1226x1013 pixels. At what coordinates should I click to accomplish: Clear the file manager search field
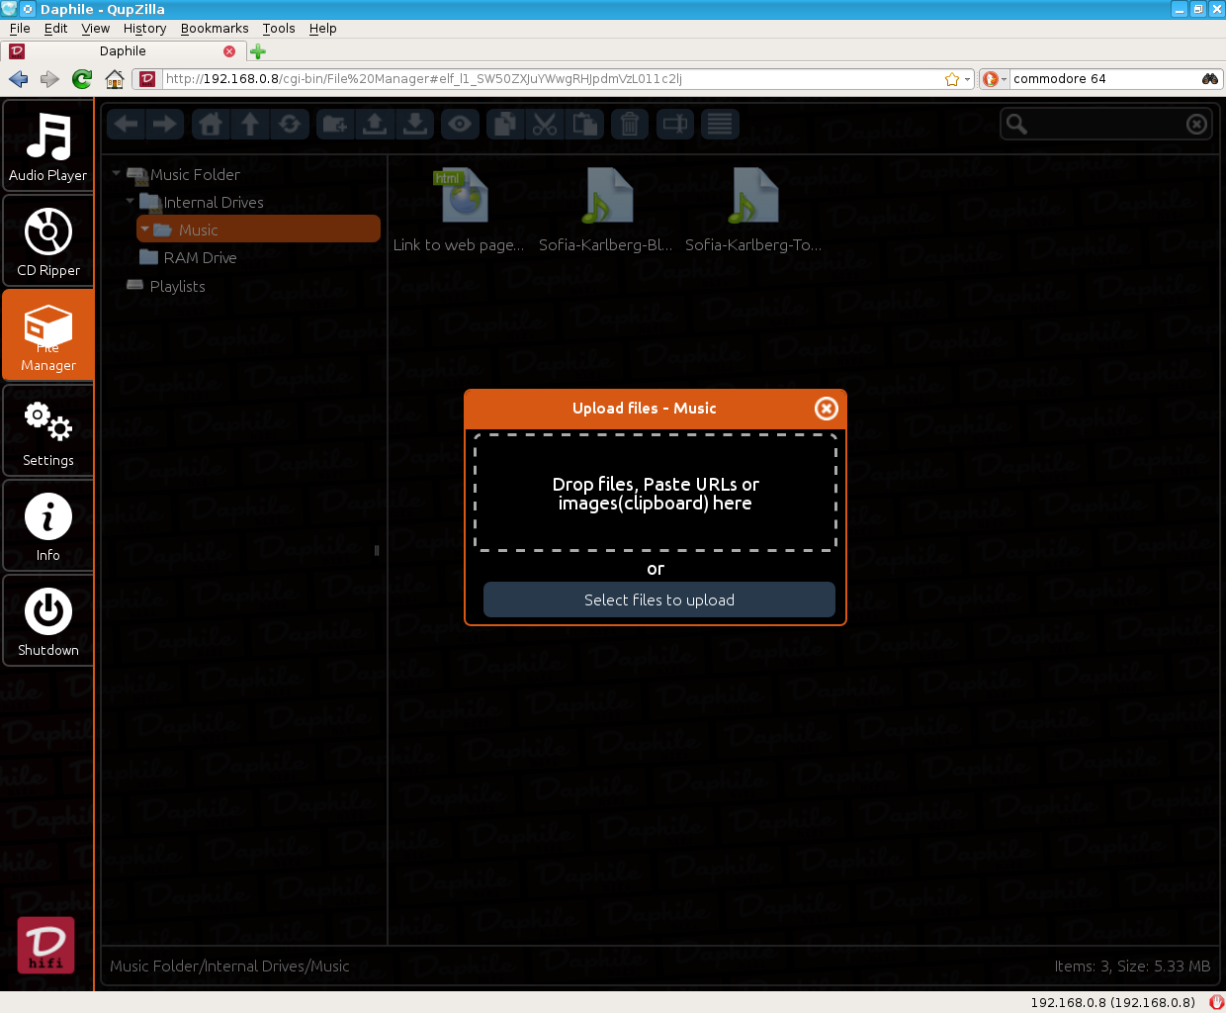point(1196,124)
